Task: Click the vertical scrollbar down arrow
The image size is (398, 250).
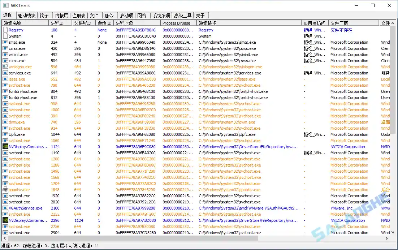Action: tap(393, 233)
